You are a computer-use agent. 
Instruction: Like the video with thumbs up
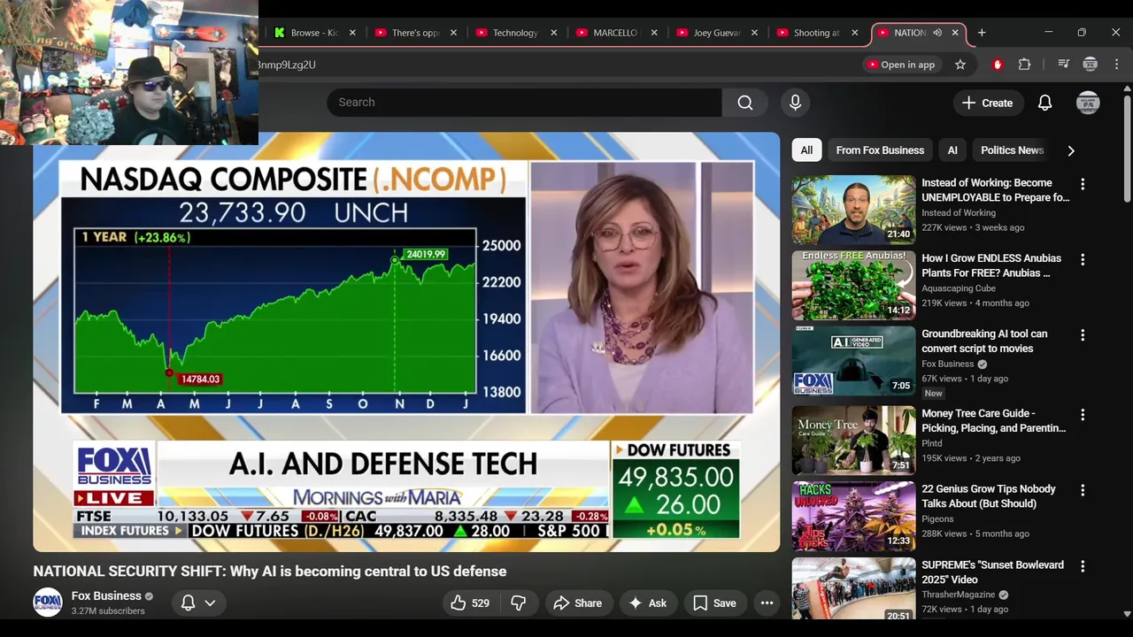tap(469, 603)
